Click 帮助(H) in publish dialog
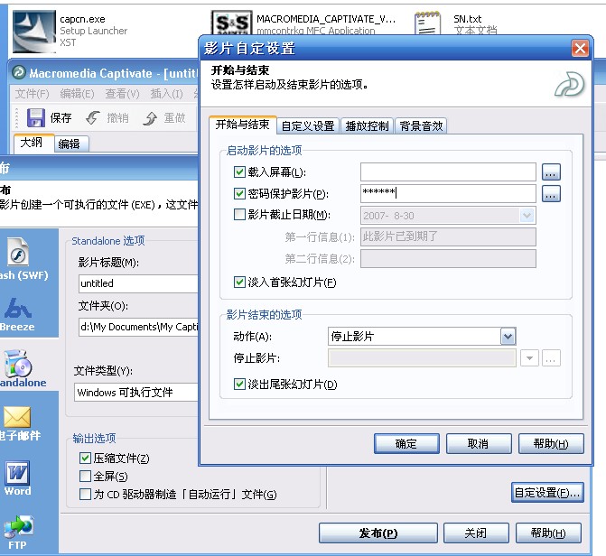 tap(548, 533)
